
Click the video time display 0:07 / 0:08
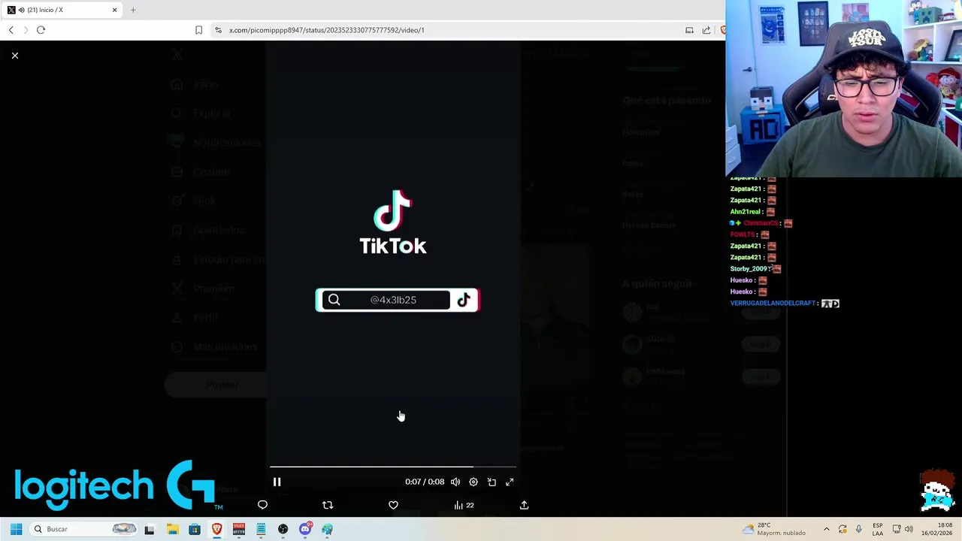click(x=425, y=482)
